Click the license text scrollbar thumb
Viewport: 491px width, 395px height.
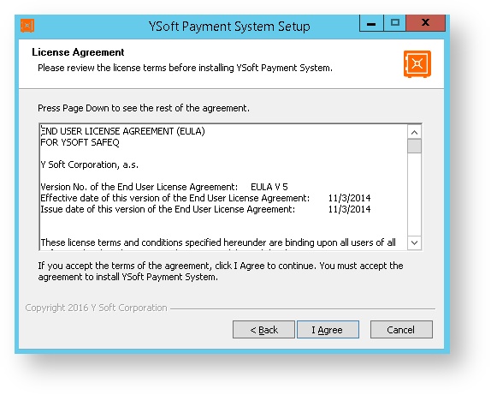pos(414,147)
